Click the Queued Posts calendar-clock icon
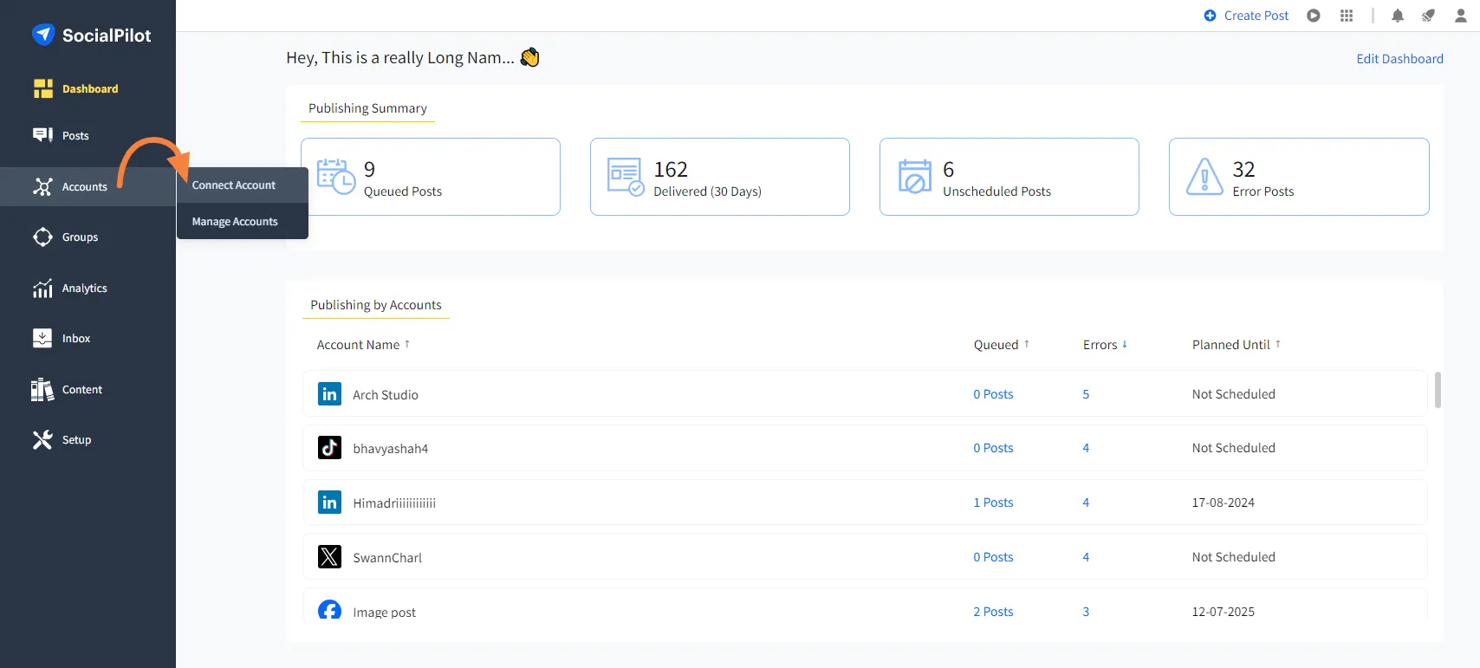Image resolution: width=1480 pixels, height=668 pixels. tap(336, 176)
